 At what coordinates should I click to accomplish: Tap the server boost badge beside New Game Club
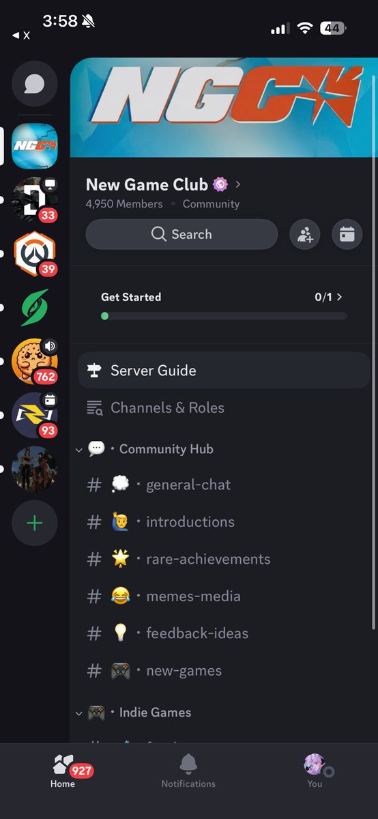click(220, 184)
